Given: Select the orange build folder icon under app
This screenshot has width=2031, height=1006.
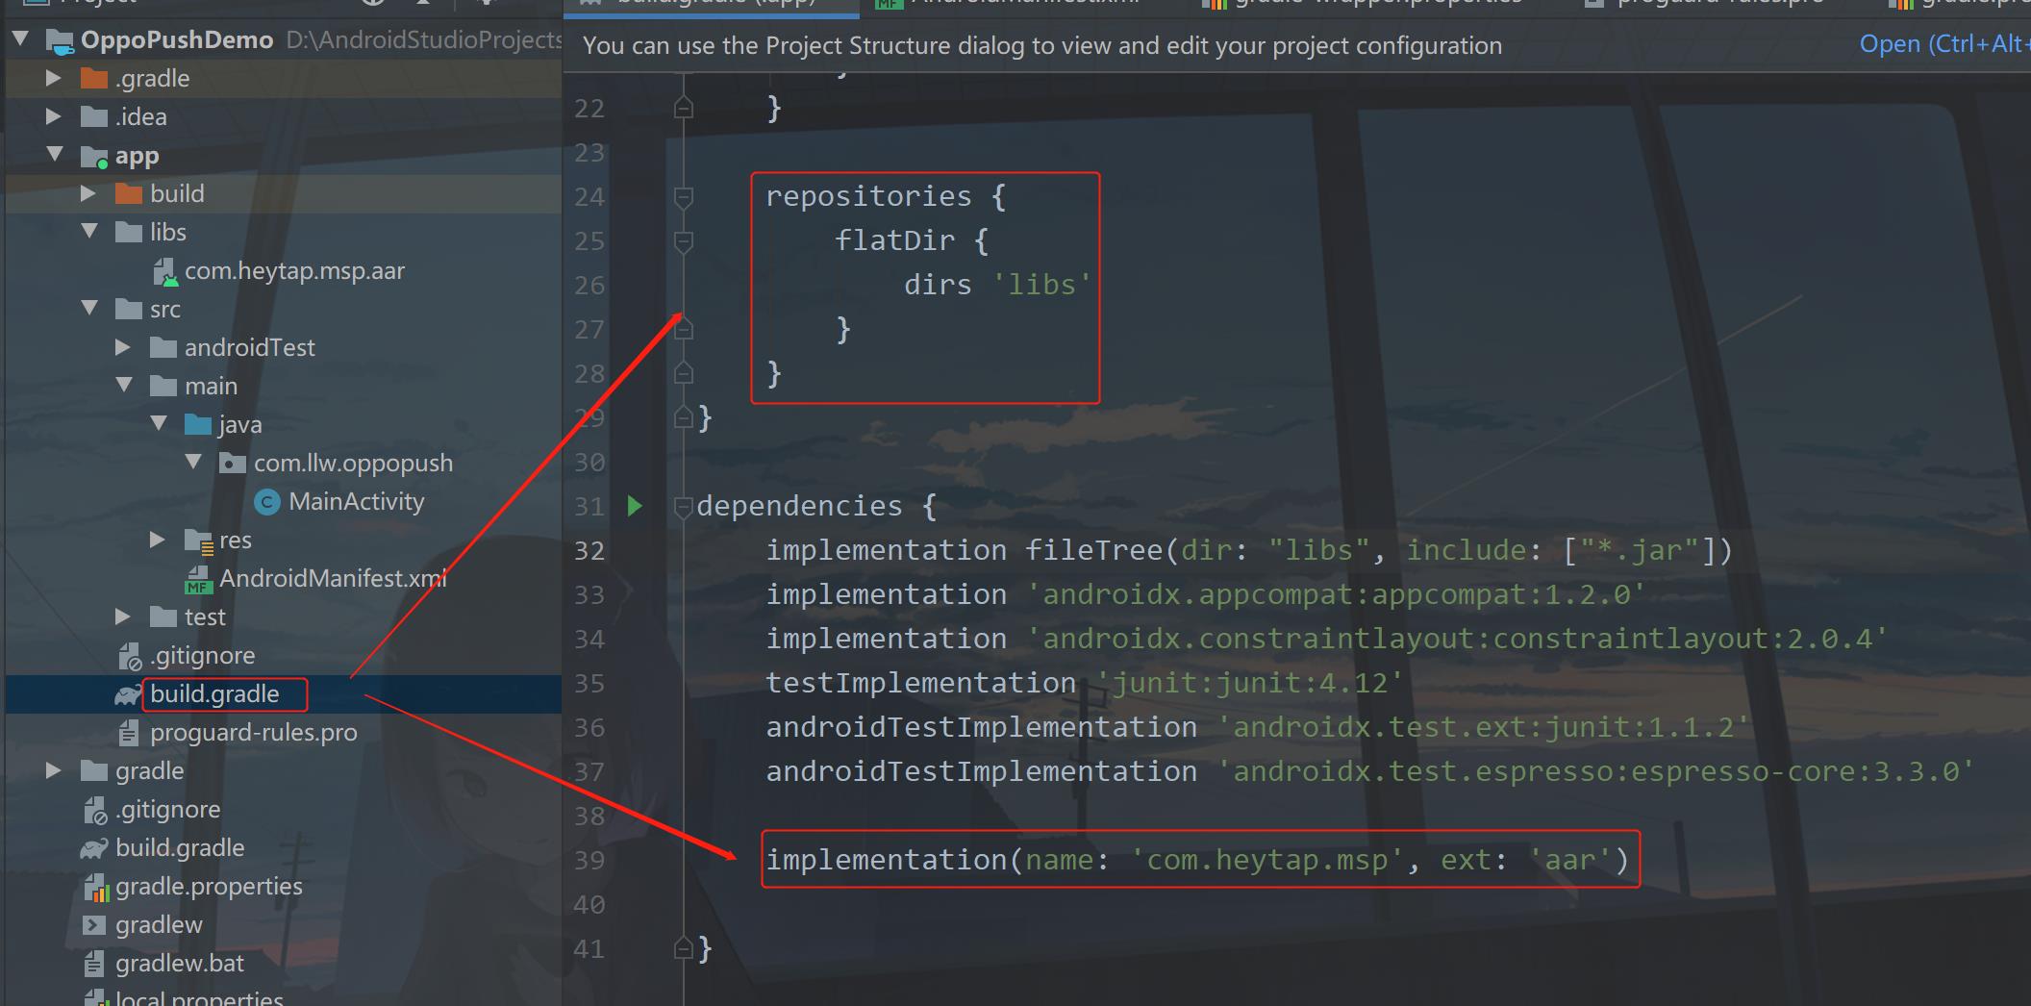Looking at the screenshot, I should point(129,193).
